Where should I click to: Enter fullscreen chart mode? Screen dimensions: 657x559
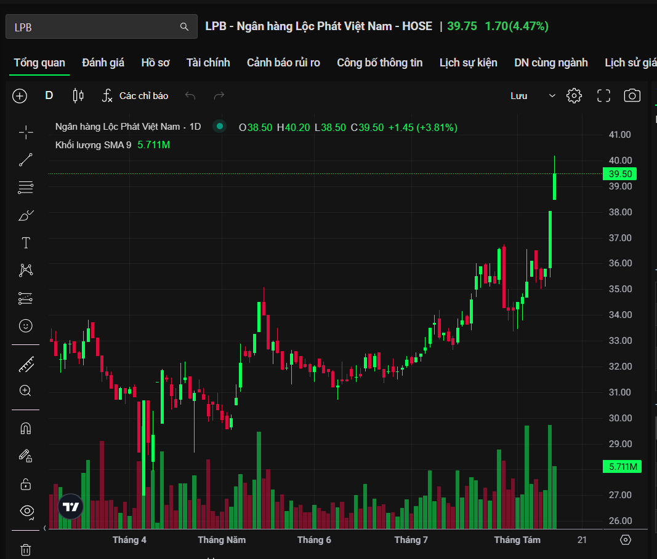(603, 96)
